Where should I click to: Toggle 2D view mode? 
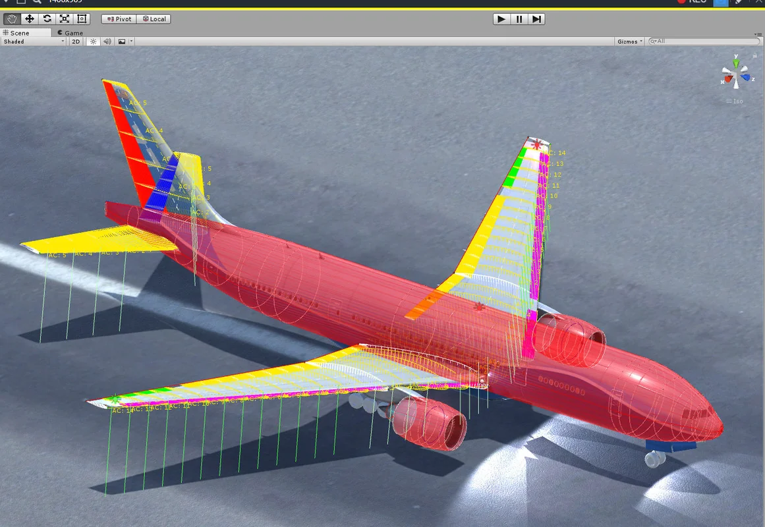[76, 42]
